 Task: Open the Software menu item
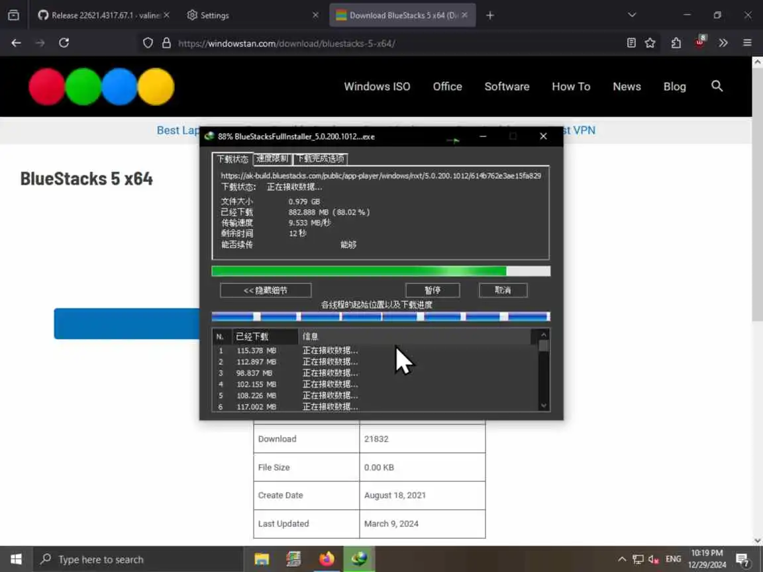(507, 87)
